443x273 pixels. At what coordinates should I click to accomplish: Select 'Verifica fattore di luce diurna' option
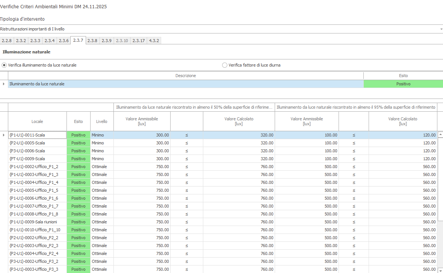coord(225,65)
